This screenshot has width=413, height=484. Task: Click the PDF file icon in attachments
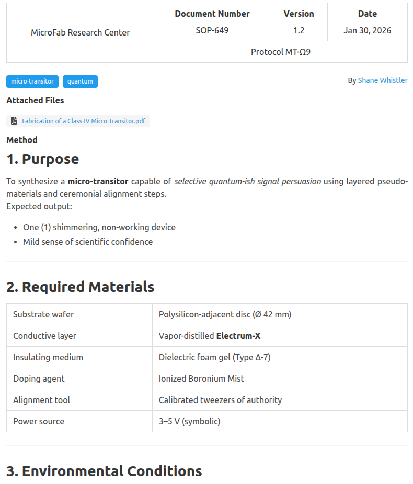[14, 121]
